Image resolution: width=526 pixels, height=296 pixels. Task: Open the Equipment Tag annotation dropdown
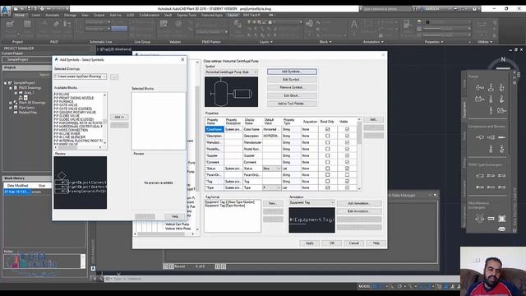point(332,202)
